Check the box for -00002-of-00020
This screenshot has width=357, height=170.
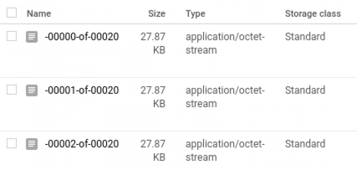point(12,143)
